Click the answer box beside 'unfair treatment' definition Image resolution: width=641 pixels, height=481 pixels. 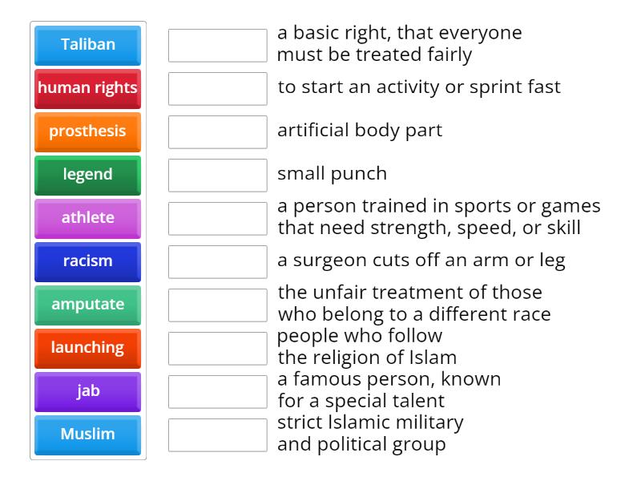(x=217, y=305)
